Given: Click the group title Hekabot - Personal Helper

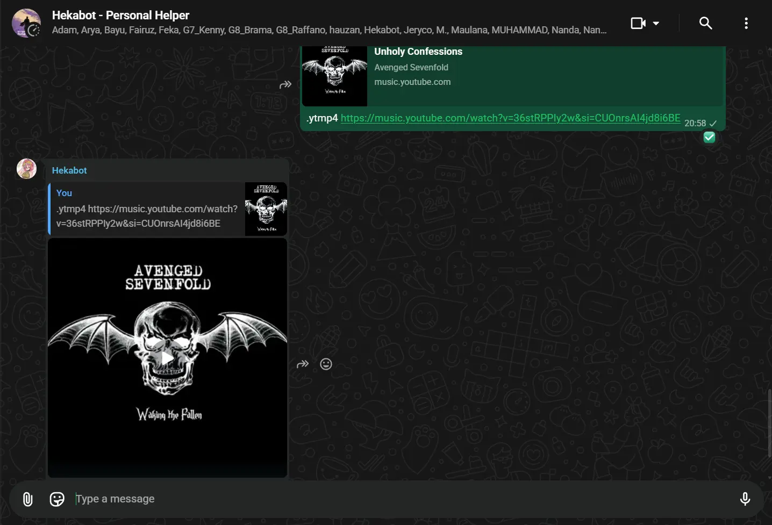Looking at the screenshot, I should coord(120,15).
